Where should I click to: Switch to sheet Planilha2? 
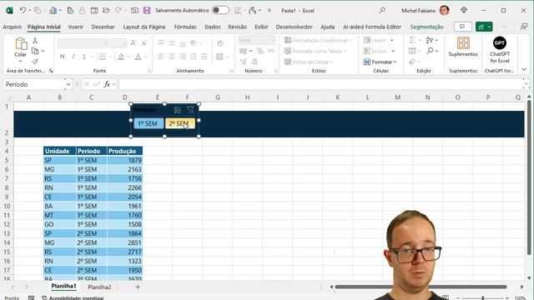(99, 287)
